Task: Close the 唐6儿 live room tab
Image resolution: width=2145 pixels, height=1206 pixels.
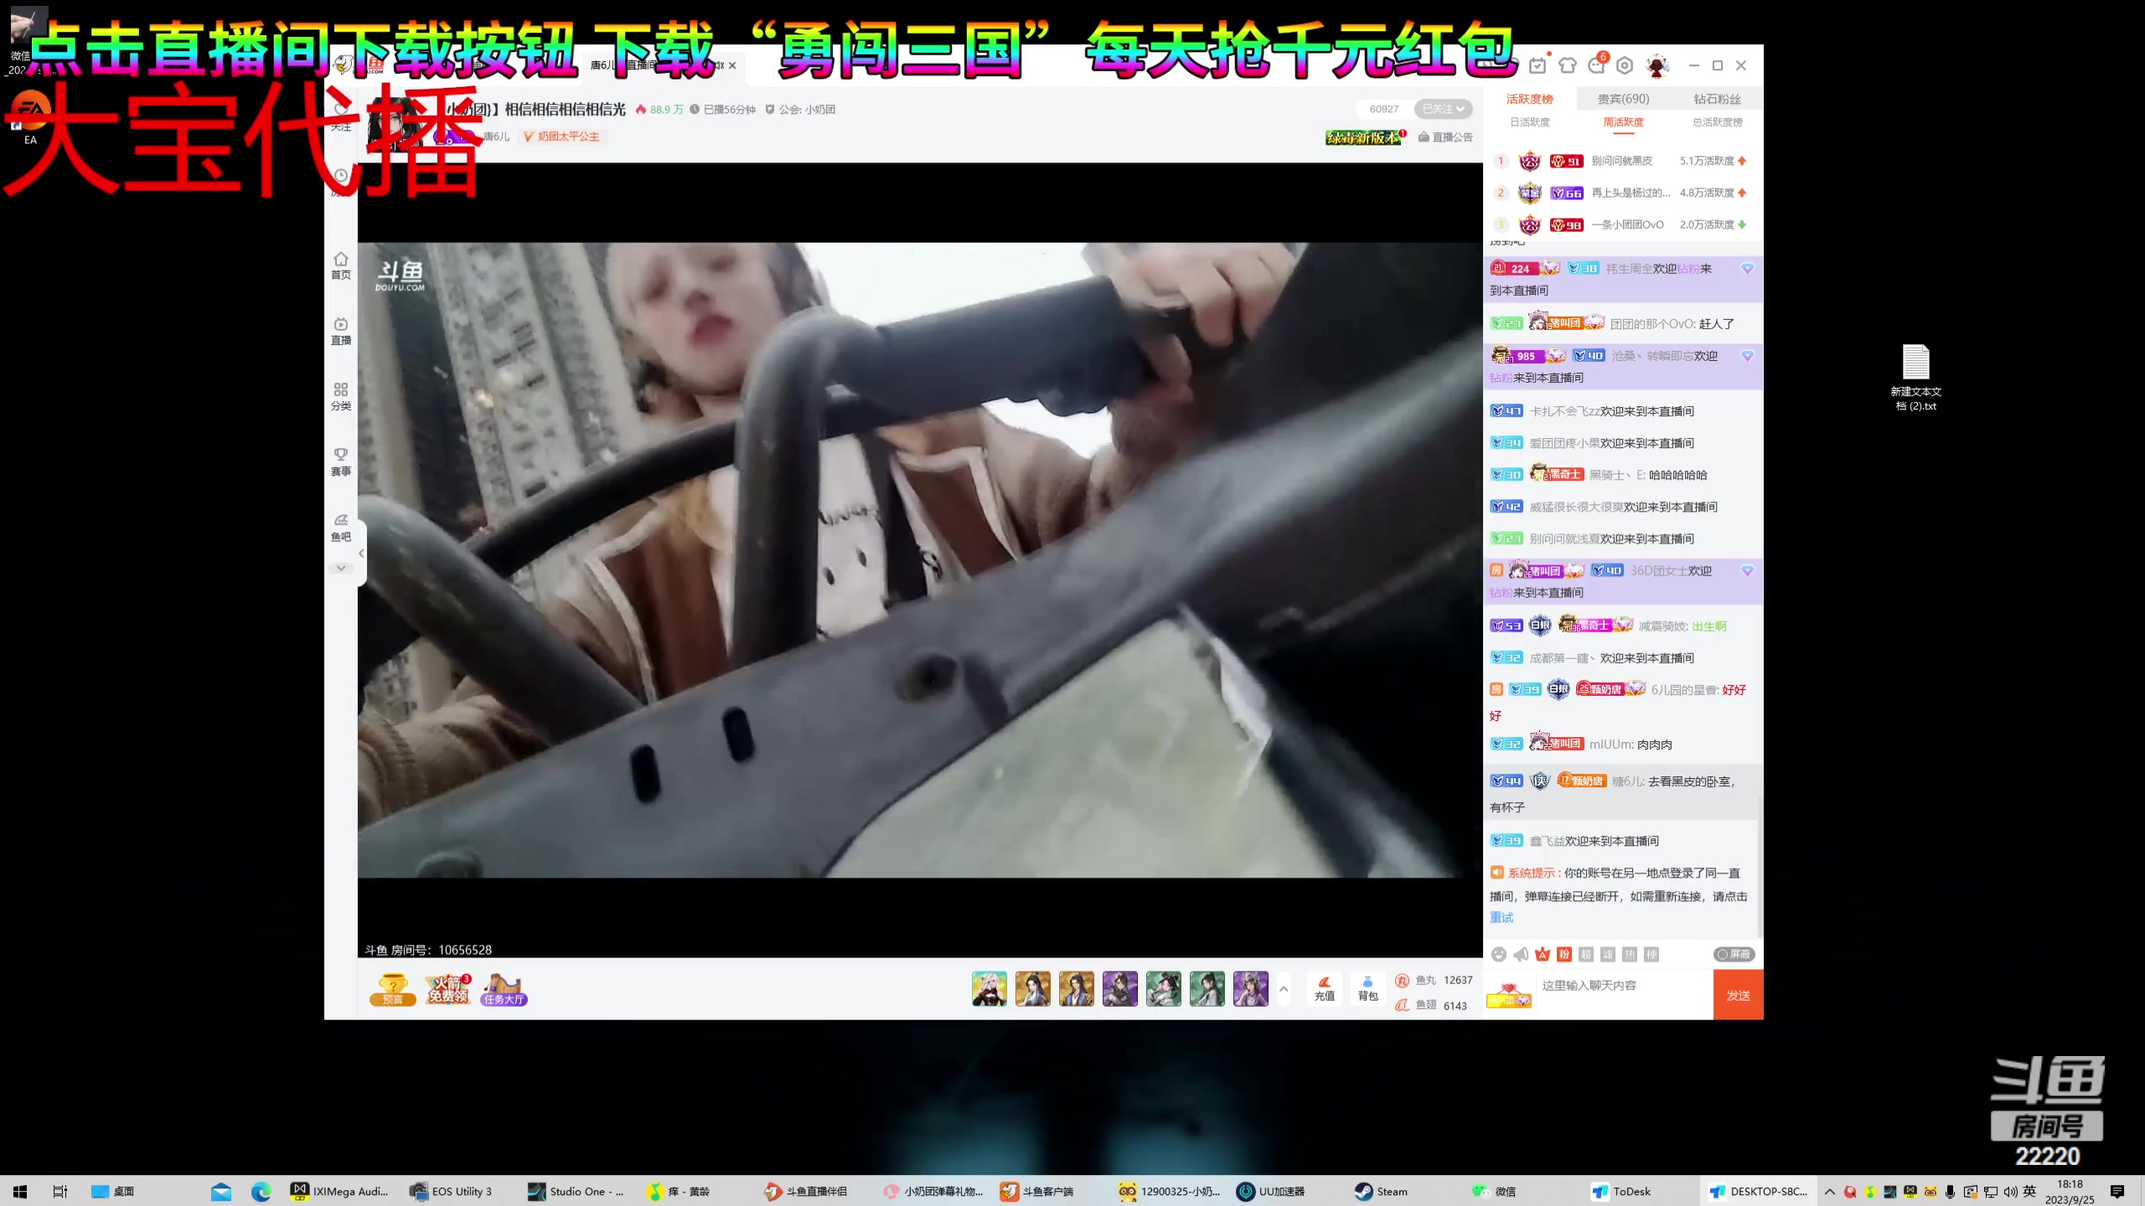Action: coord(732,65)
